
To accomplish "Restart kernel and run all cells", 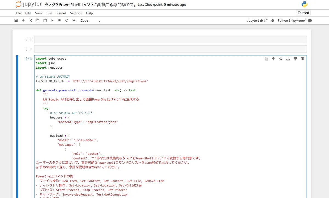I will point(74,21).
